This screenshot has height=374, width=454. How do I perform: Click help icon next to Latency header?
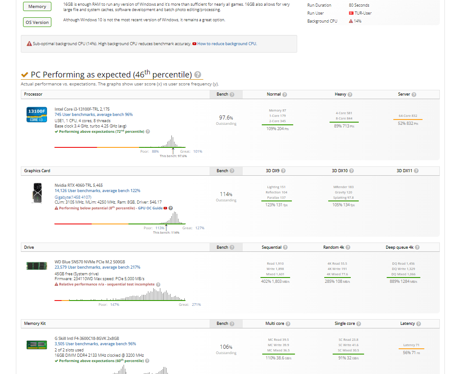(x=419, y=324)
